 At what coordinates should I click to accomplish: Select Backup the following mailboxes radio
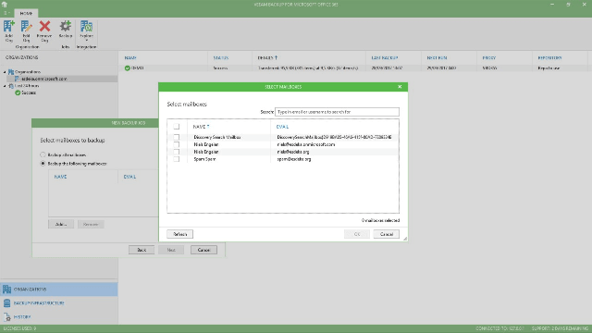43,164
